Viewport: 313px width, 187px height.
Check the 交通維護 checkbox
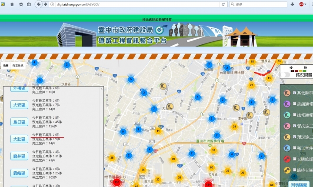[x=294, y=159]
